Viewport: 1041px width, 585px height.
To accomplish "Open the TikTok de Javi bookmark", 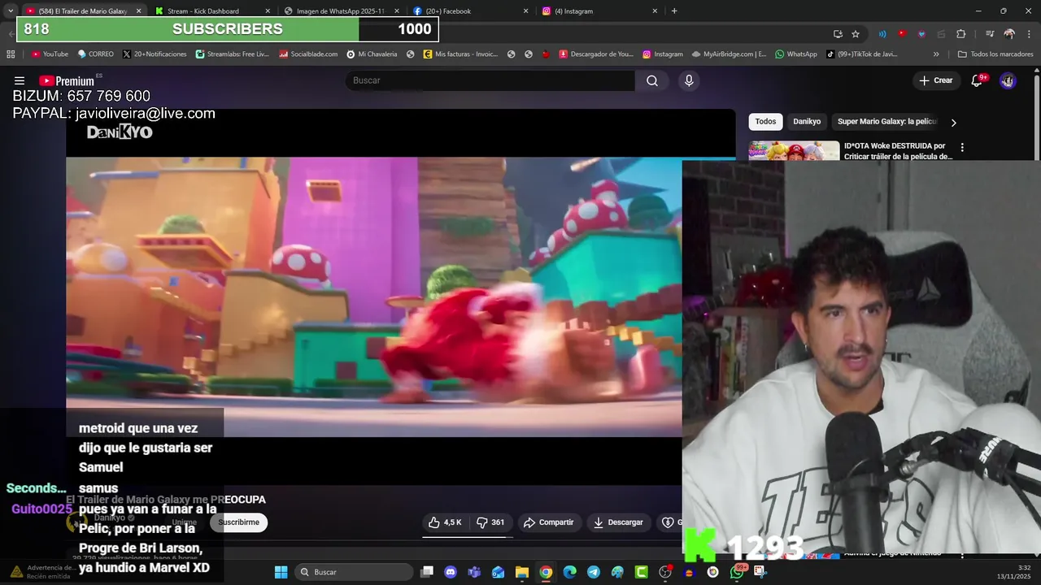I will pos(862,54).
